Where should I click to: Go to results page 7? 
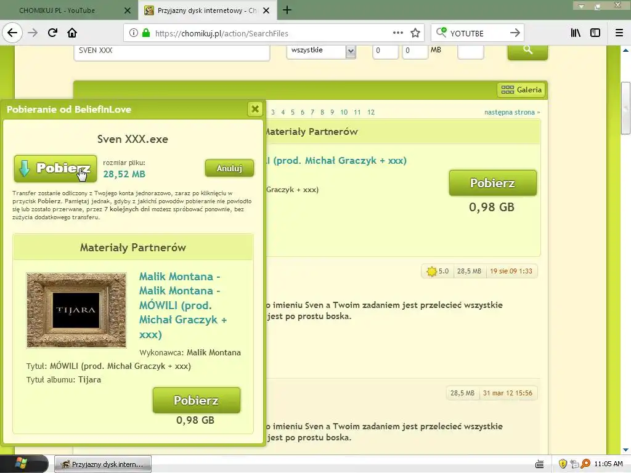pyautogui.click(x=312, y=112)
